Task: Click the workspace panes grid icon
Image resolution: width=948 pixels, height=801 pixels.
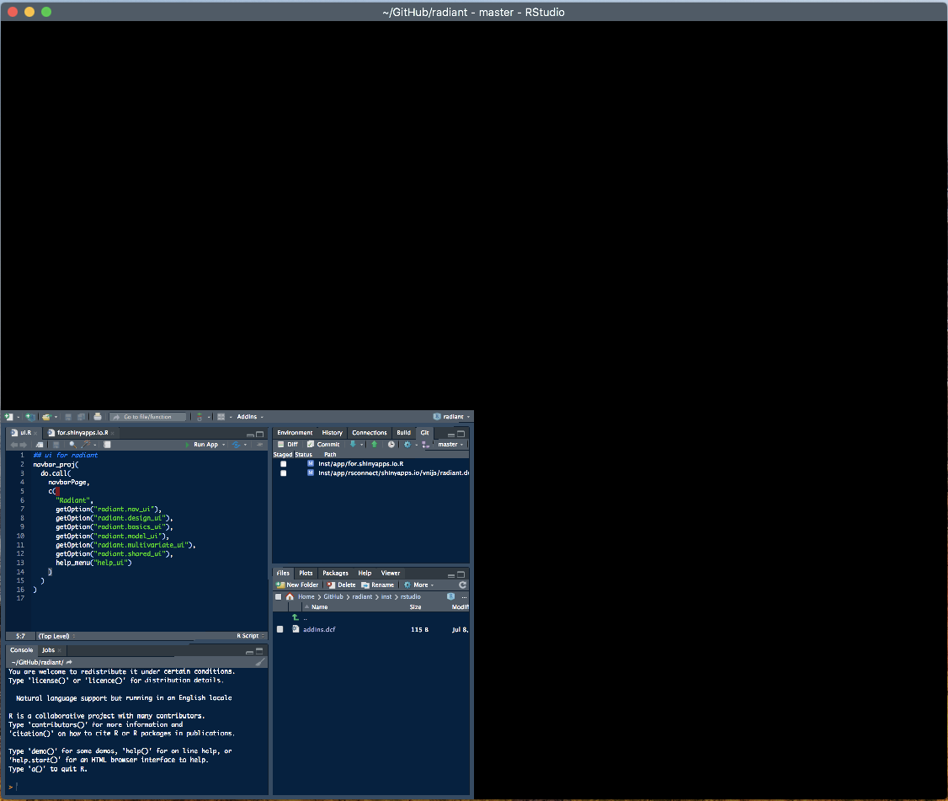Action: pos(221,417)
